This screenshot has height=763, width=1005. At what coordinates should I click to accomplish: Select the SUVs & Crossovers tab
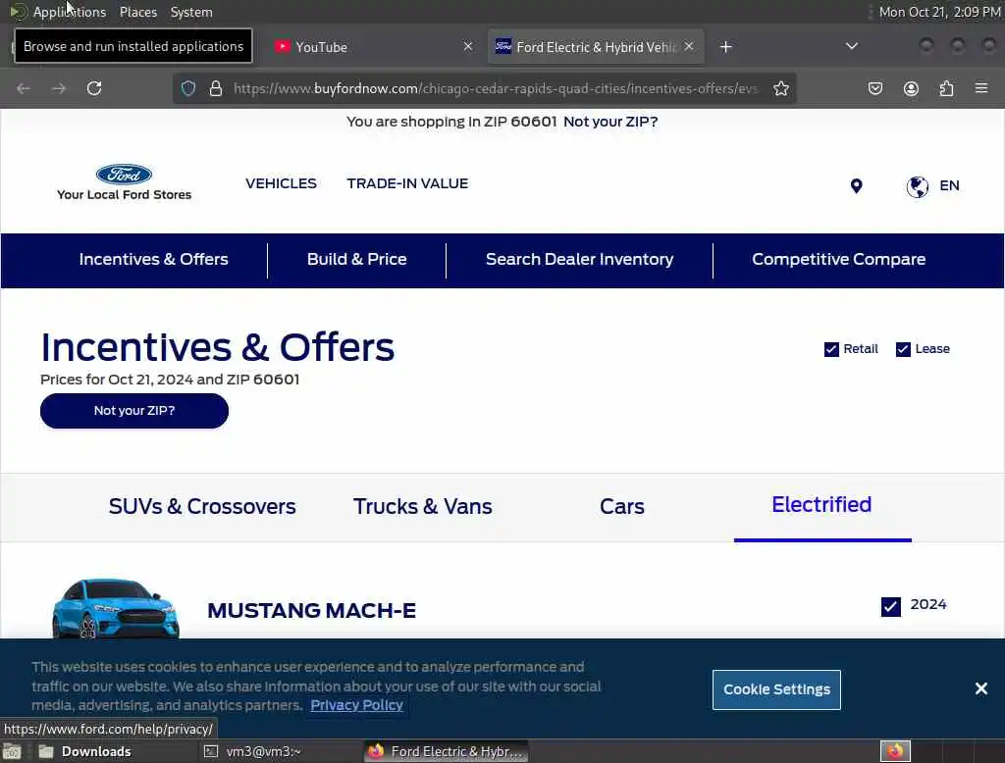[202, 507]
